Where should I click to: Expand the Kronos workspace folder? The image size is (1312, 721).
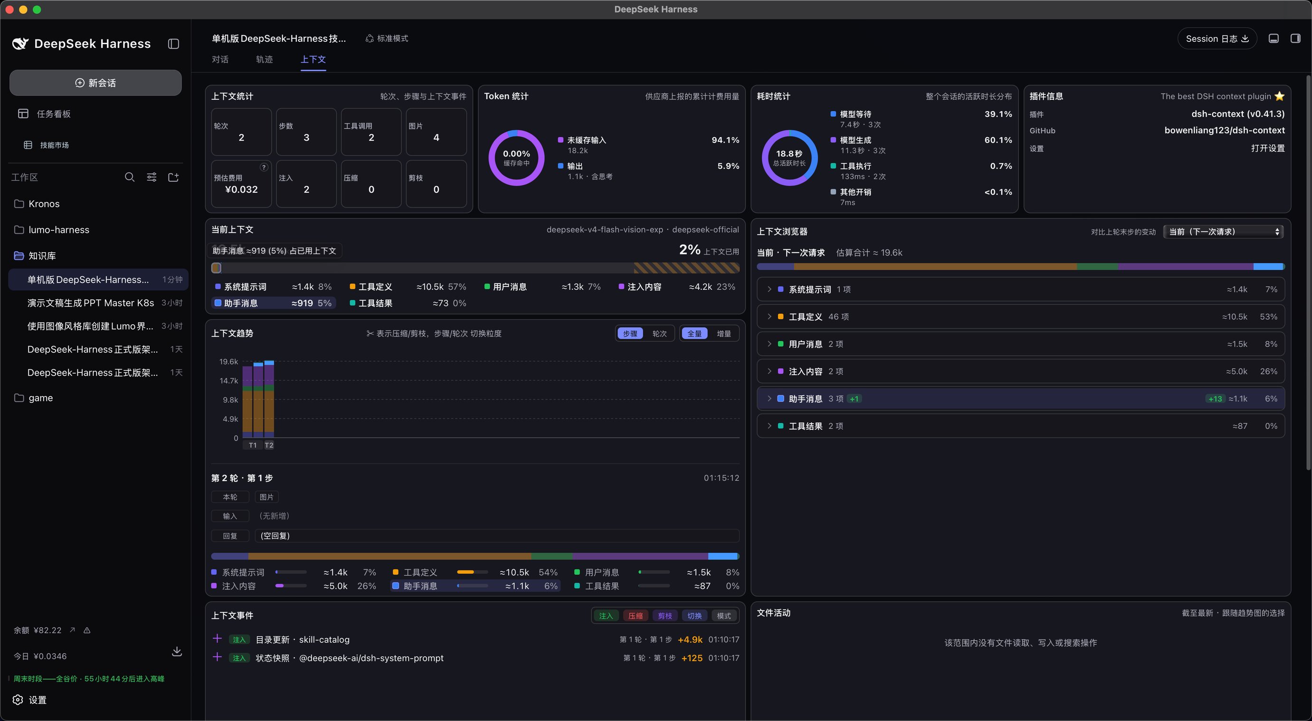click(98, 204)
